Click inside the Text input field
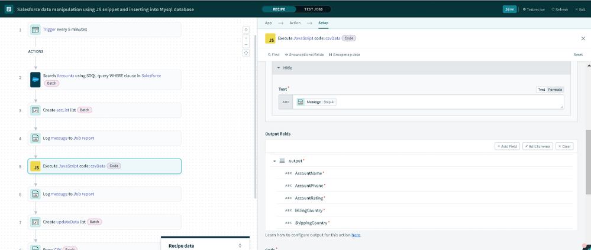 pos(428,102)
